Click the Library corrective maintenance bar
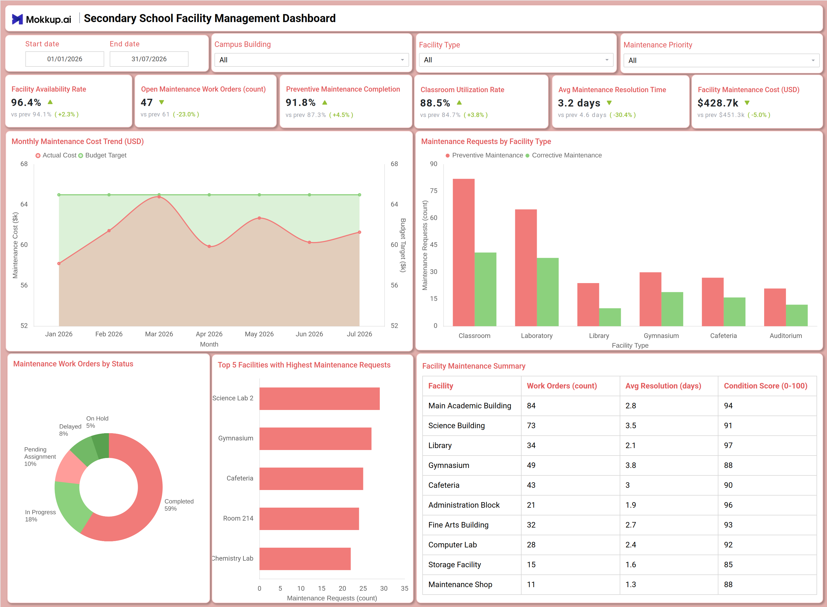Screen dimensions: 827x607 [x=610, y=317]
